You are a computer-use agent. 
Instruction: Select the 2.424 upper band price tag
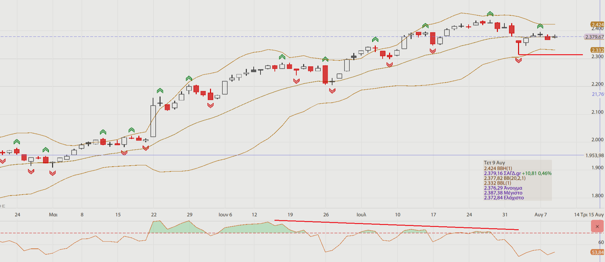pyautogui.click(x=597, y=25)
